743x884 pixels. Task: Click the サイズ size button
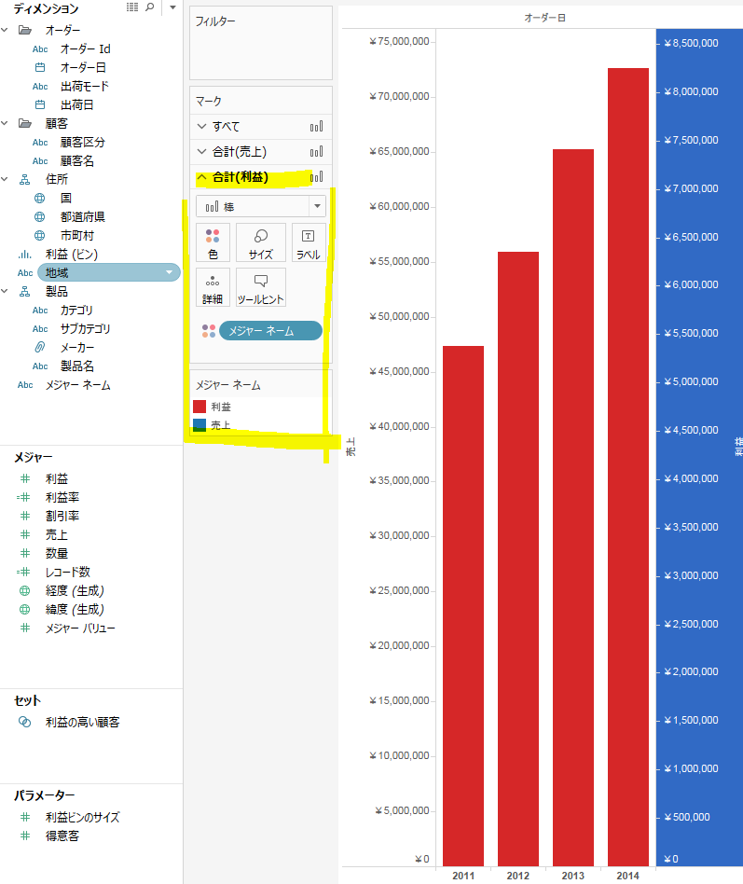point(260,243)
